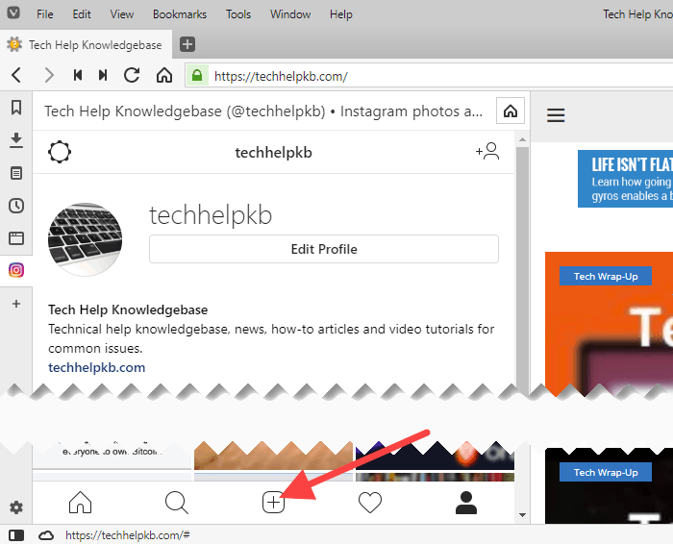Open the Tools menu

[x=238, y=14]
